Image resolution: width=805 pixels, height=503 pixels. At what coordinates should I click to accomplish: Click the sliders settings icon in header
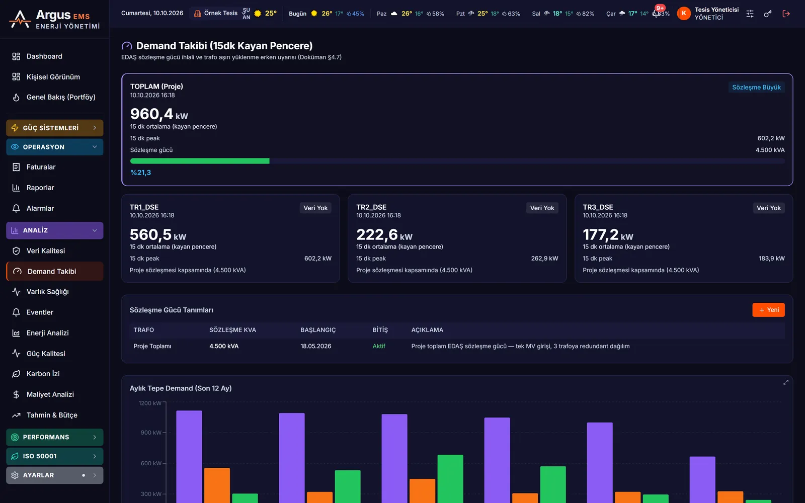[x=750, y=14]
